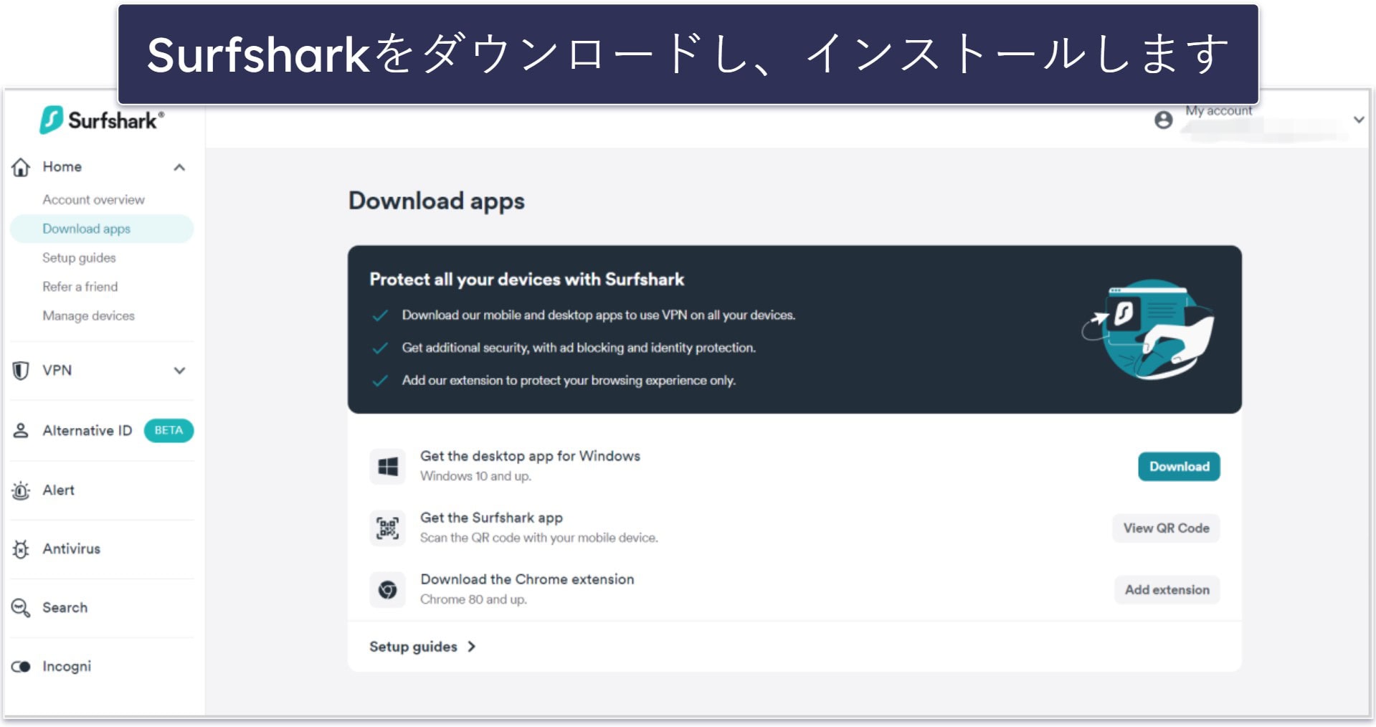
Task: Click 'Windows 10 and up.' text
Action: pyautogui.click(x=475, y=476)
